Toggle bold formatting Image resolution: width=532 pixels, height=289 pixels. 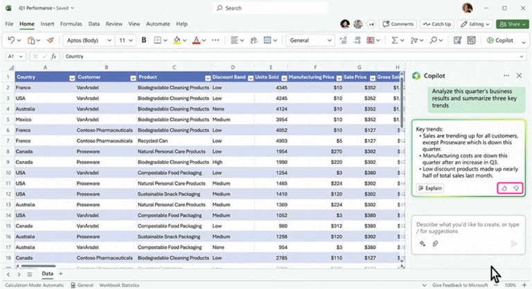(144, 40)
